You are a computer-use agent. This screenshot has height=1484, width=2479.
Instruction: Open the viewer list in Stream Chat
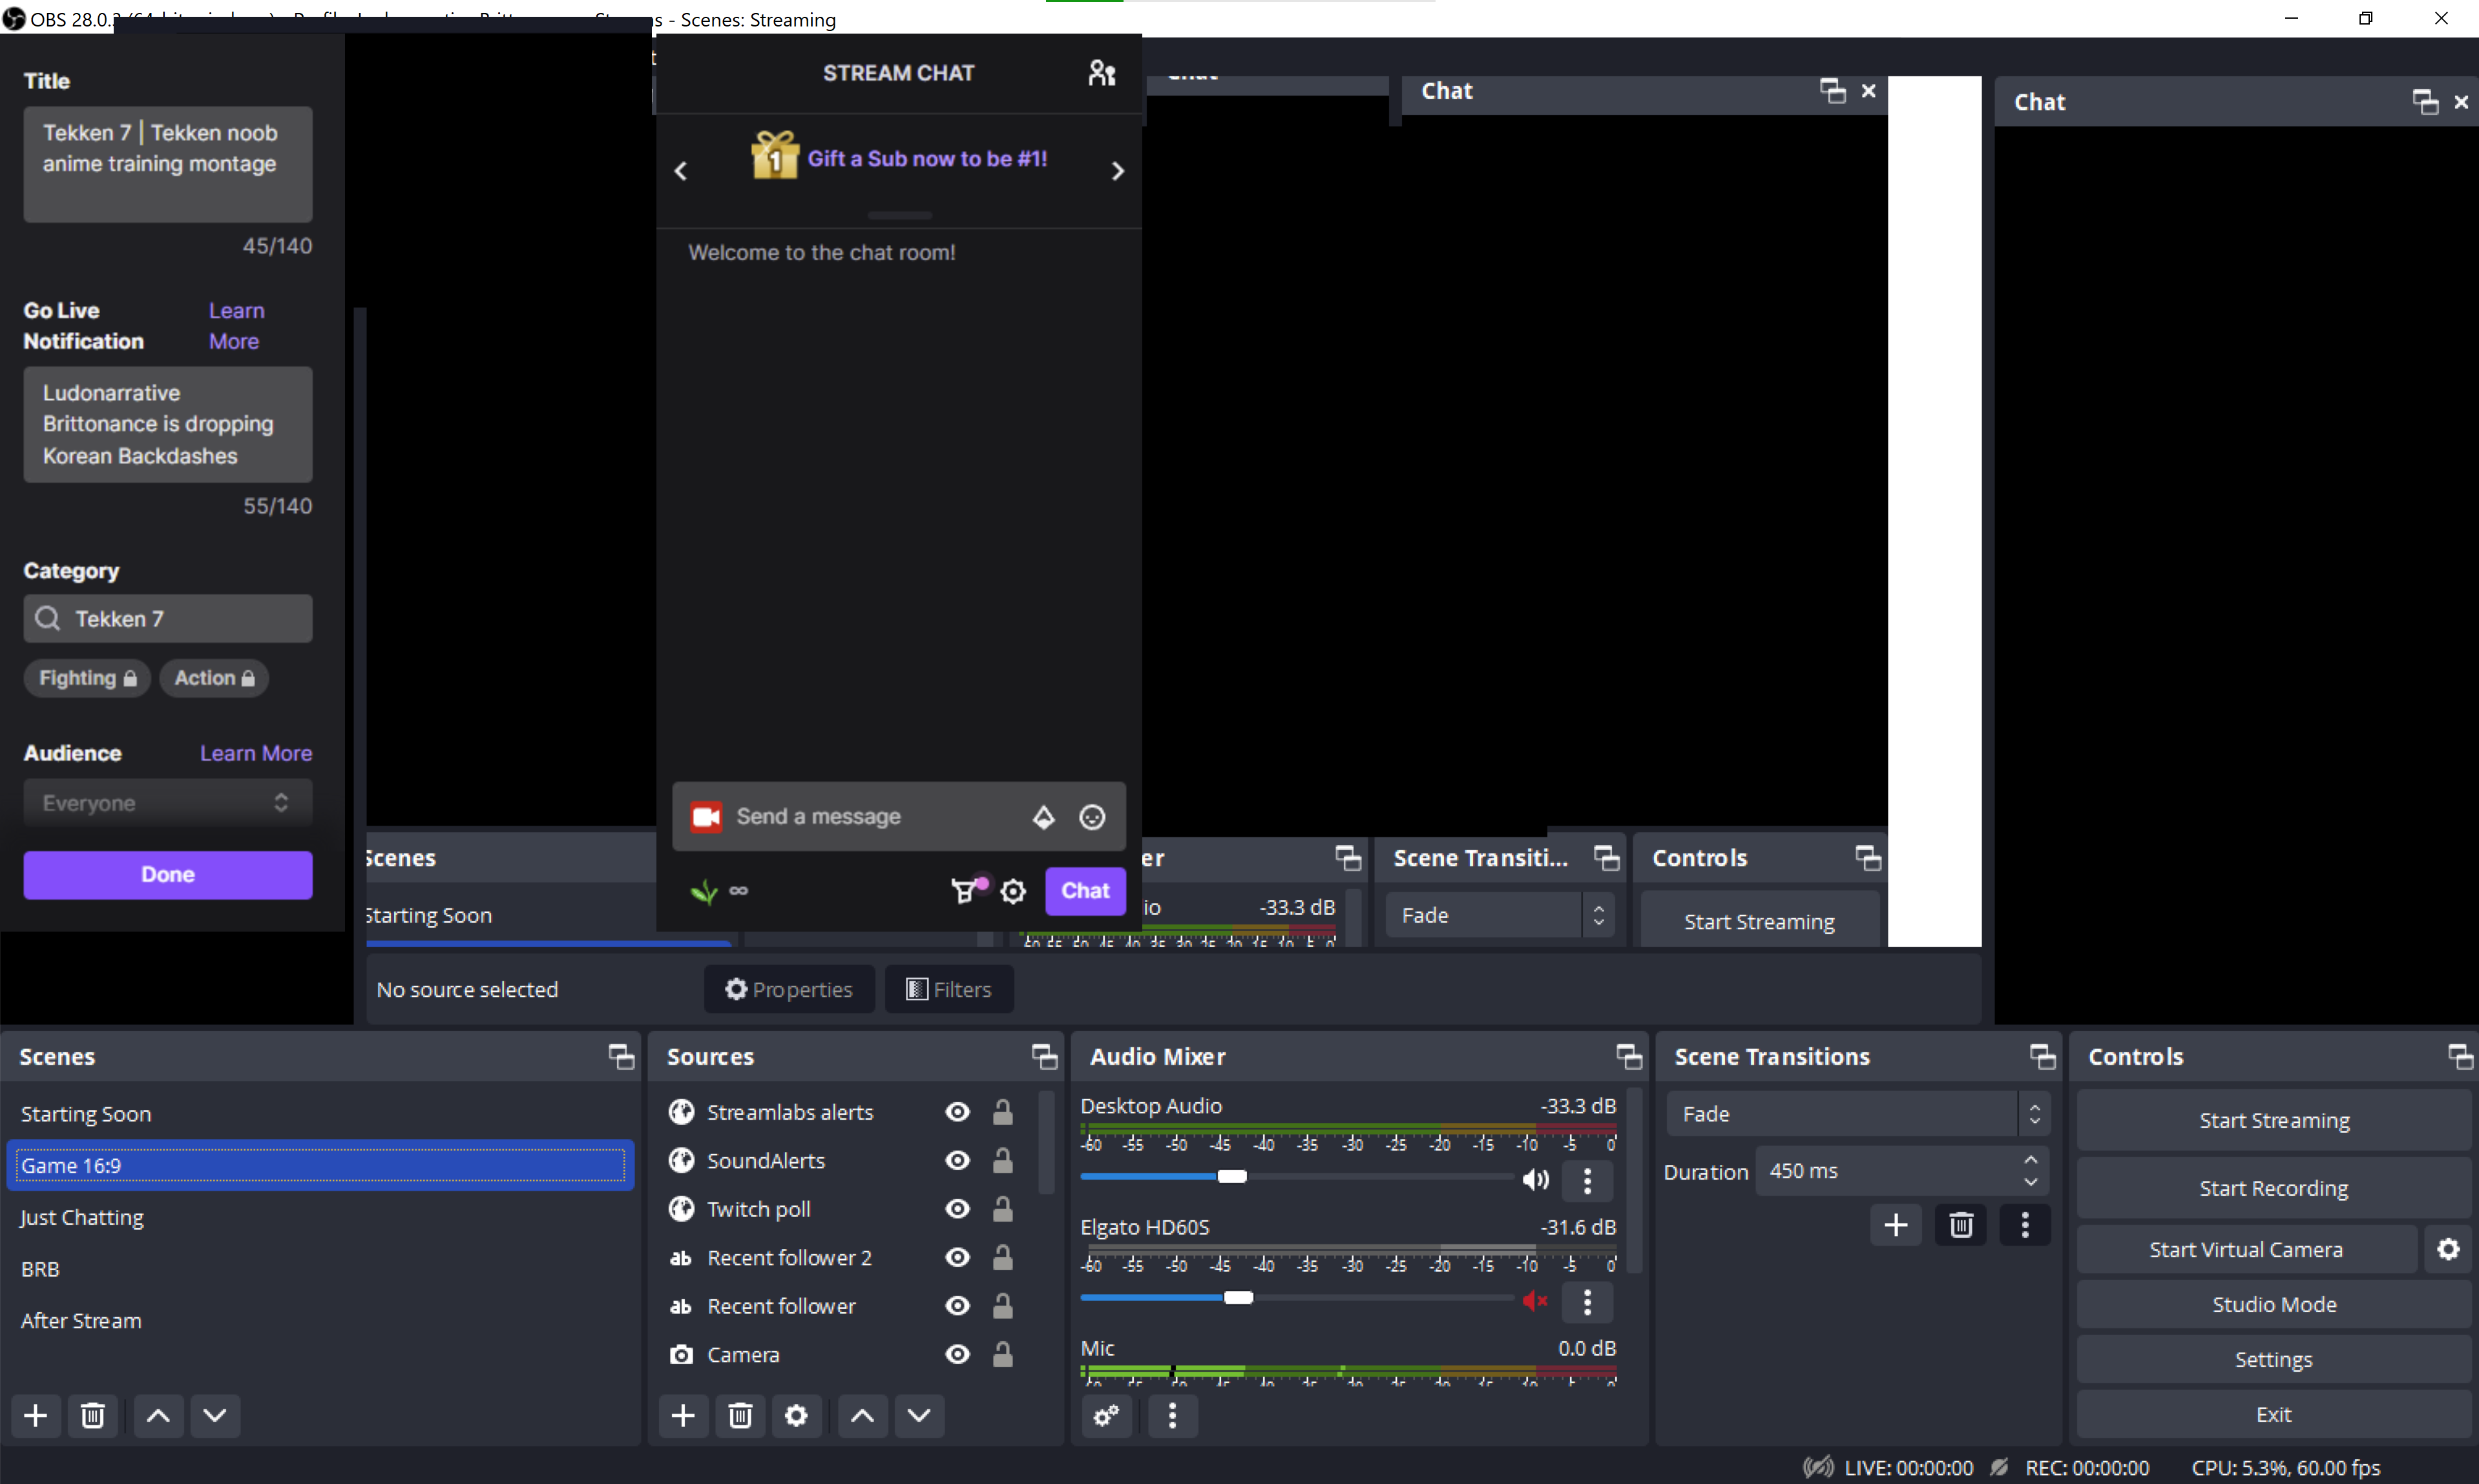pos(1100,72)
